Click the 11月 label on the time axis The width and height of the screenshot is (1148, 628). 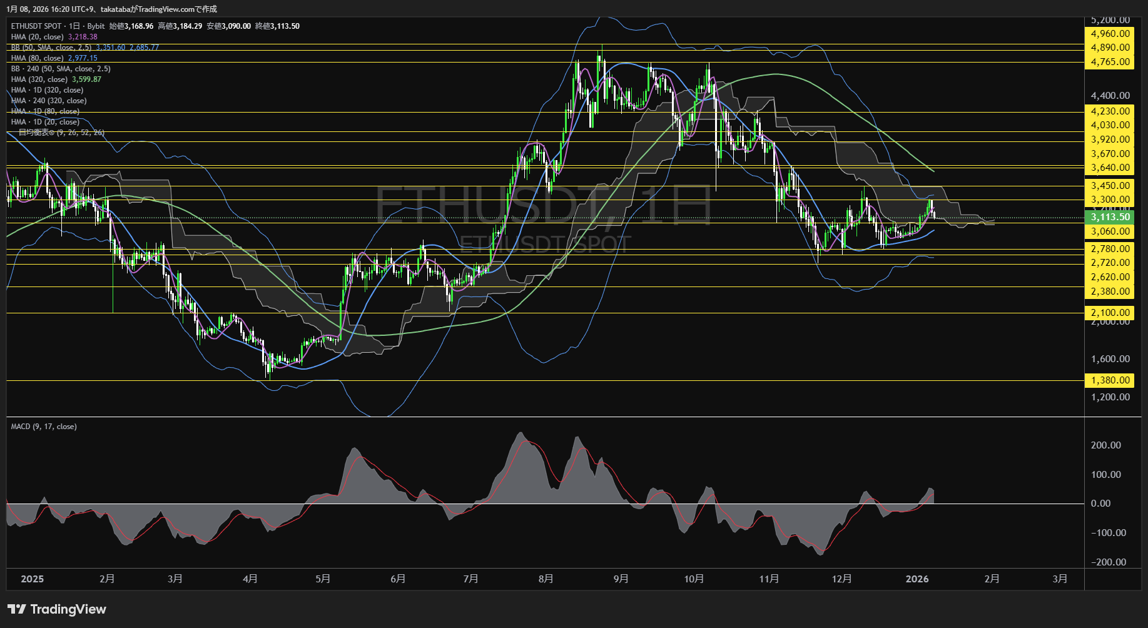pyautogui.click(x=769, y=579)
